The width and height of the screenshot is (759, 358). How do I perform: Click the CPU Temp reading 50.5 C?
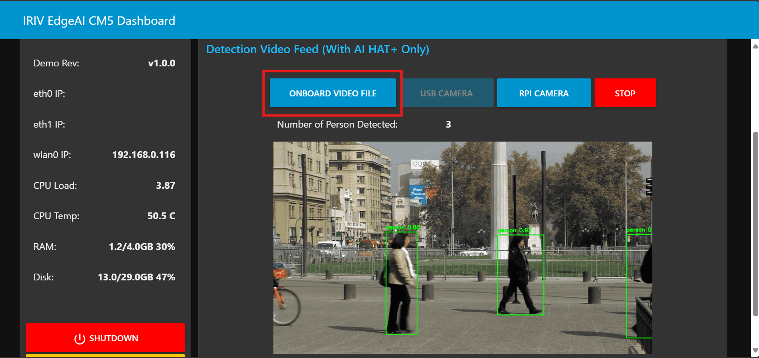[161, 216]
